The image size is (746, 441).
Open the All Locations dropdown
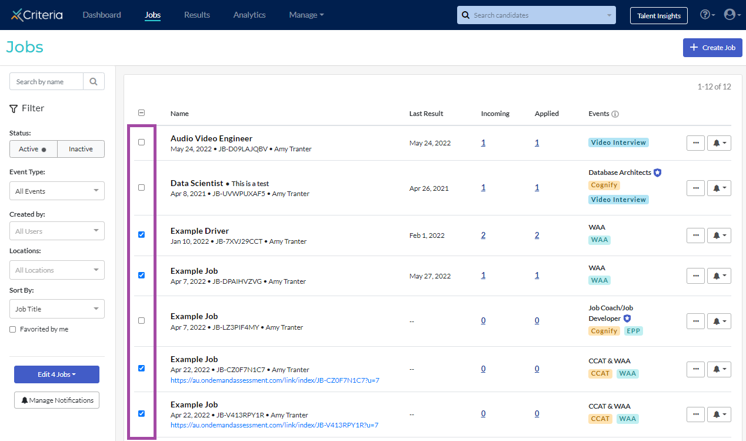pyautogui.click(x=57, y=270)
